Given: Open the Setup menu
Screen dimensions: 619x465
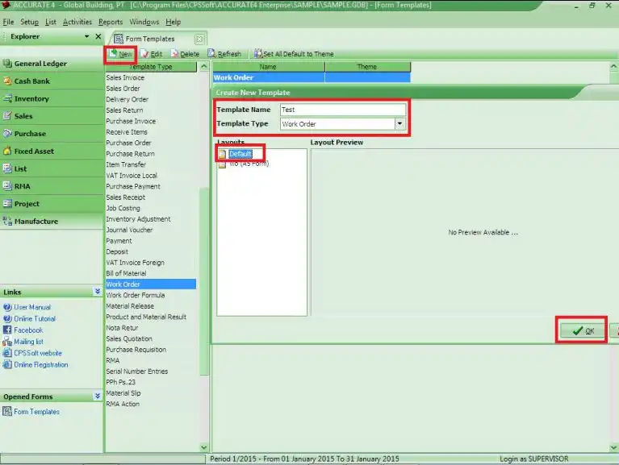Looking at the screenshot, I should pos(30,22).
